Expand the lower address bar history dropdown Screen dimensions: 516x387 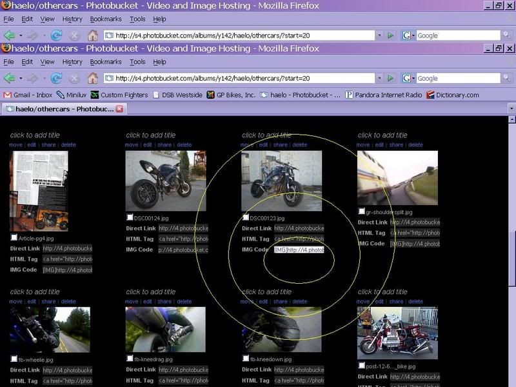pos(379,78)
